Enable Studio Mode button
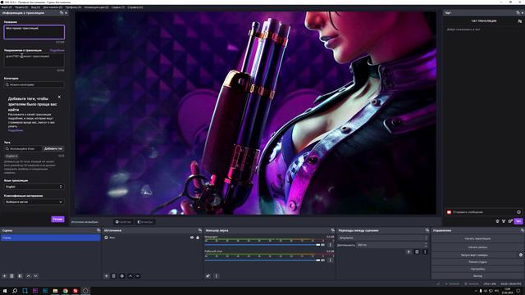 [477, 262]
